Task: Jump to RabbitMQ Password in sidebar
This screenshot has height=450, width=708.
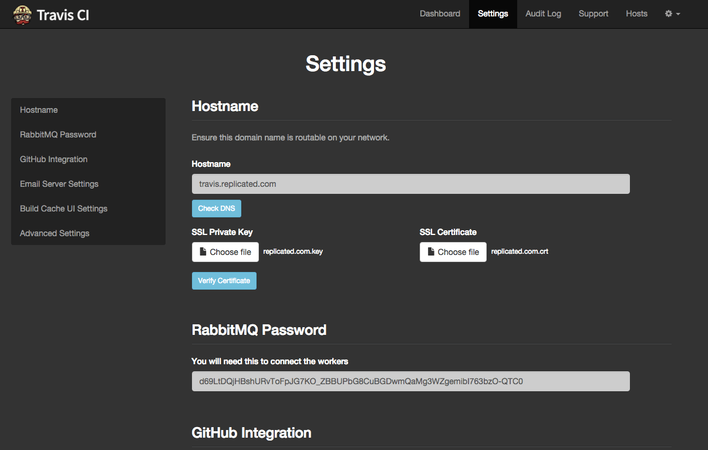Action: coord(88,135)
